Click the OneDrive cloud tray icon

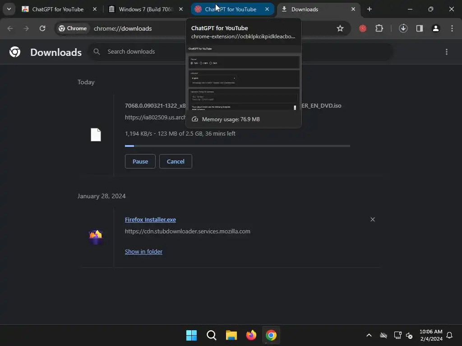point(383,335)
